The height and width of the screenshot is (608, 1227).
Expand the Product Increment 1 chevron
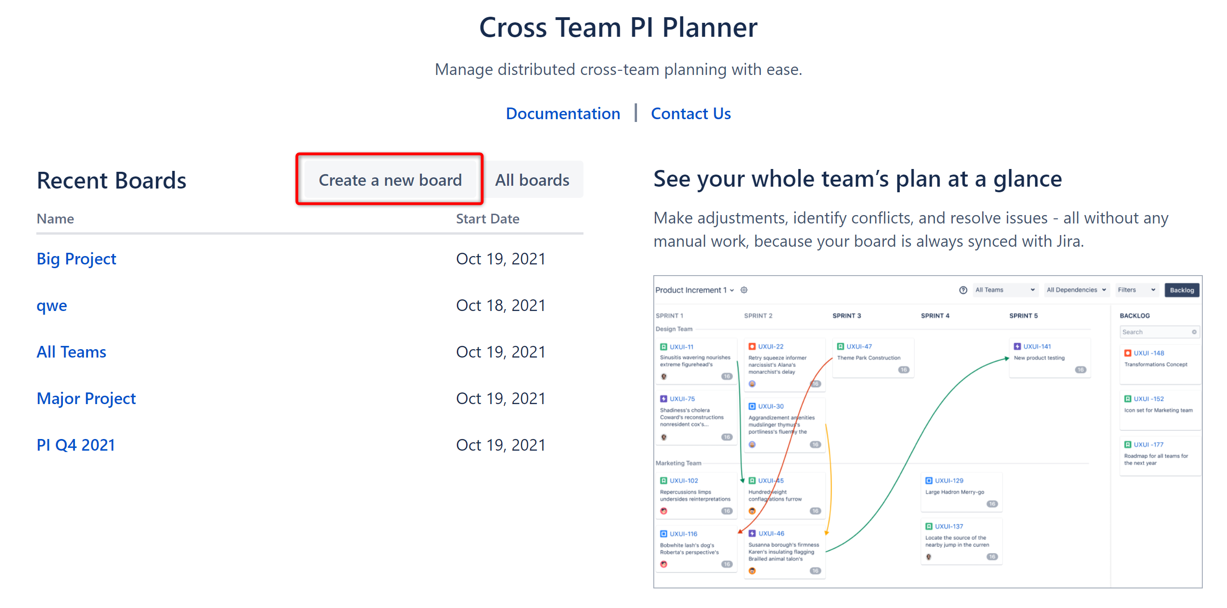click(x=732, y=290)
